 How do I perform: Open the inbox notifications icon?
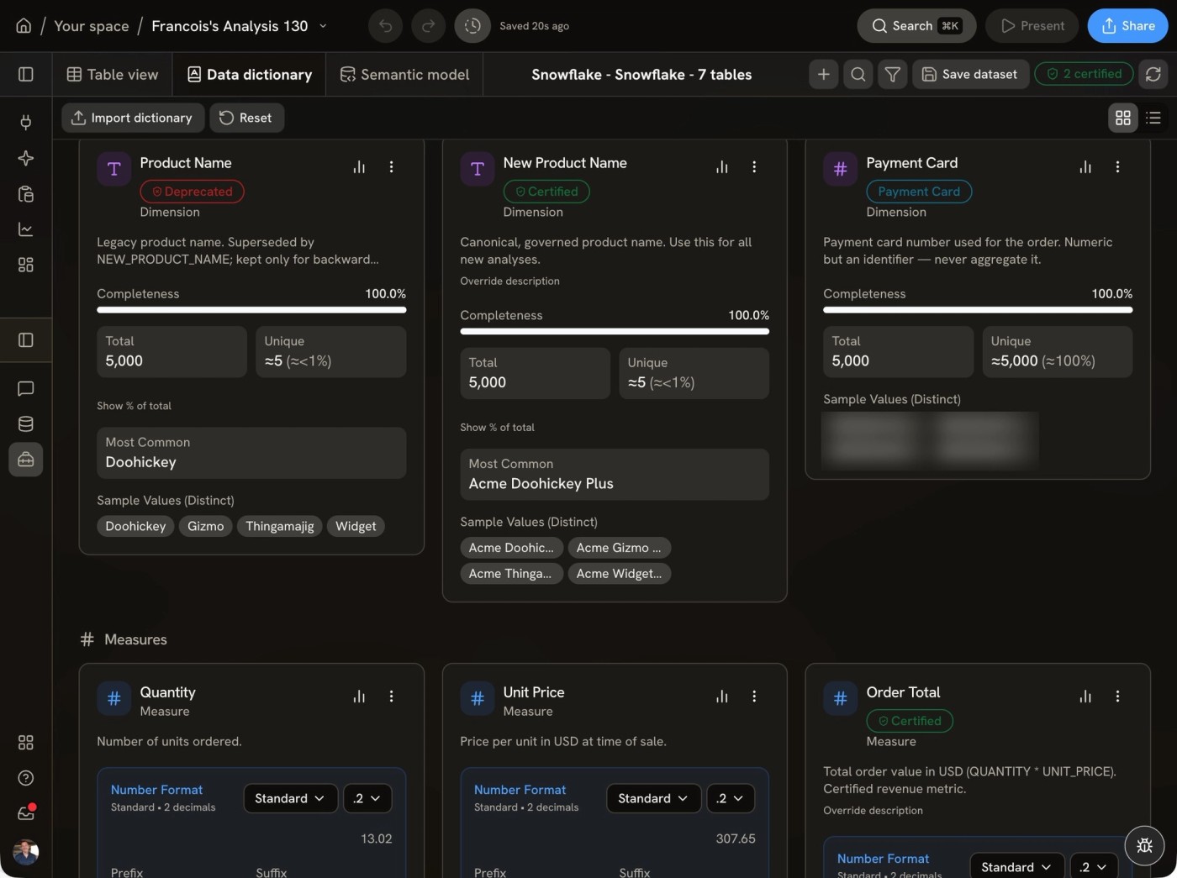coord(26,813)
